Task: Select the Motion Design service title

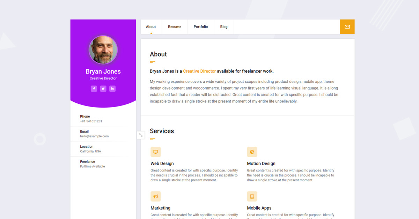Action: [261, 163]
